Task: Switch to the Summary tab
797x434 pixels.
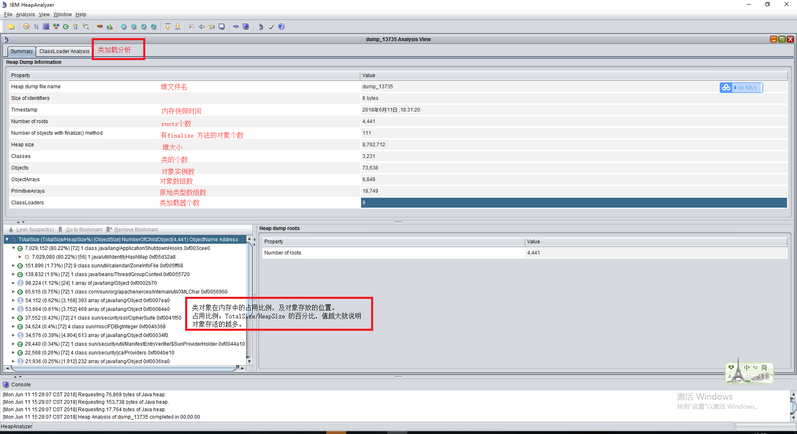Action: click(x=22, y=51)
